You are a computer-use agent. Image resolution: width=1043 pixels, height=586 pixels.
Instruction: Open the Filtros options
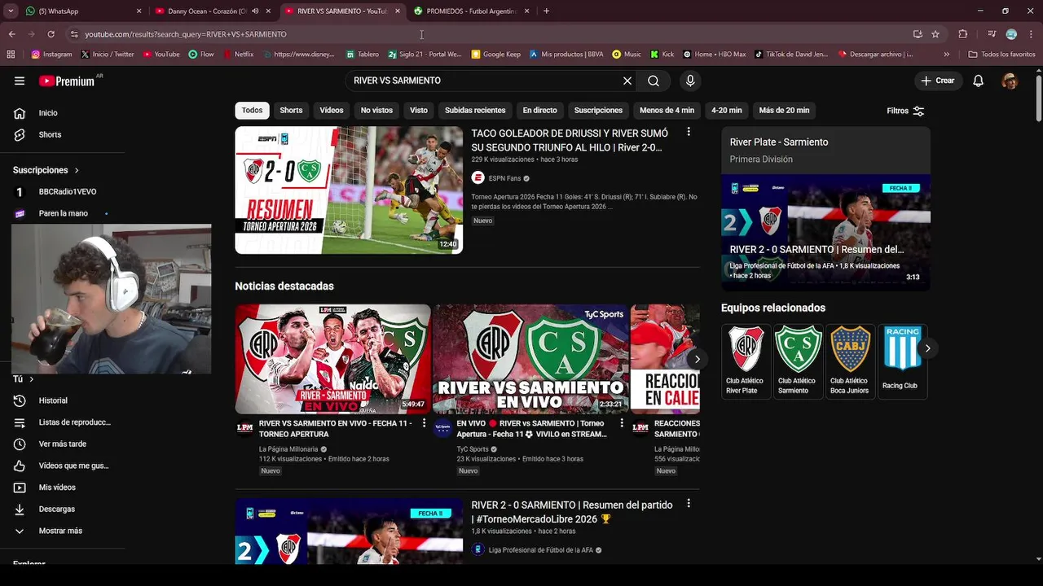[x=905, y=111]
